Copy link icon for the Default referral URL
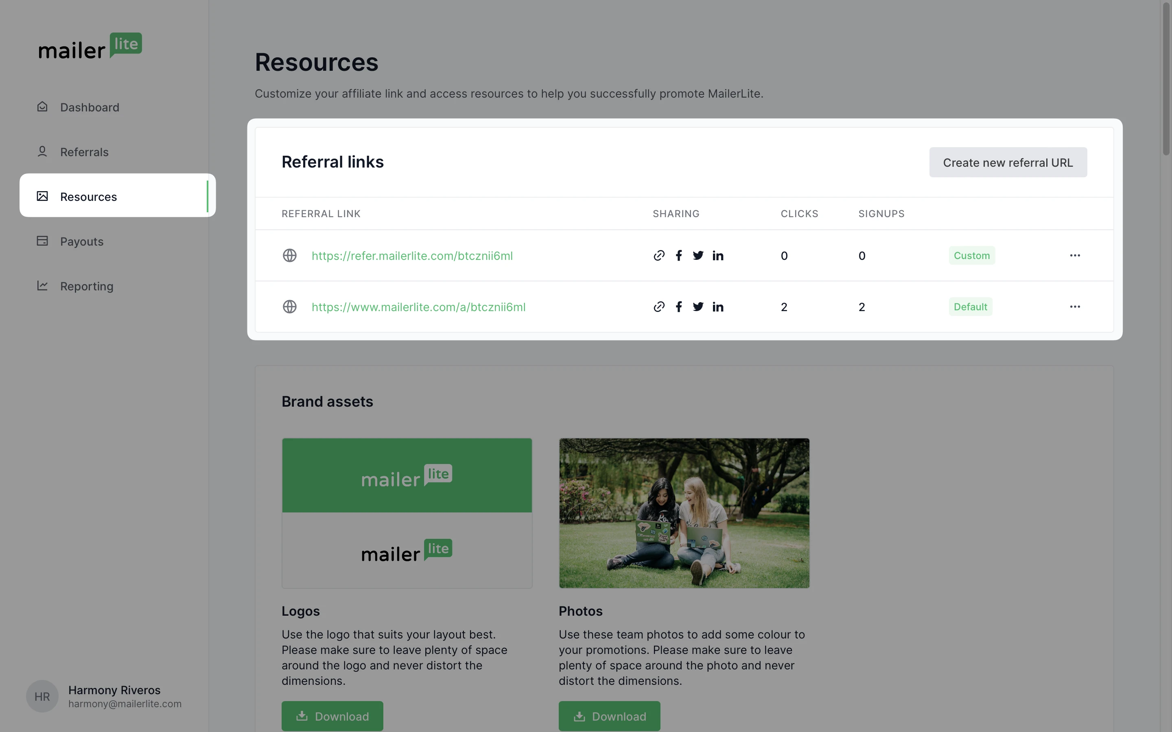Image resolution: width=1172 pixels, height=732 pixels. pos(659,307)
